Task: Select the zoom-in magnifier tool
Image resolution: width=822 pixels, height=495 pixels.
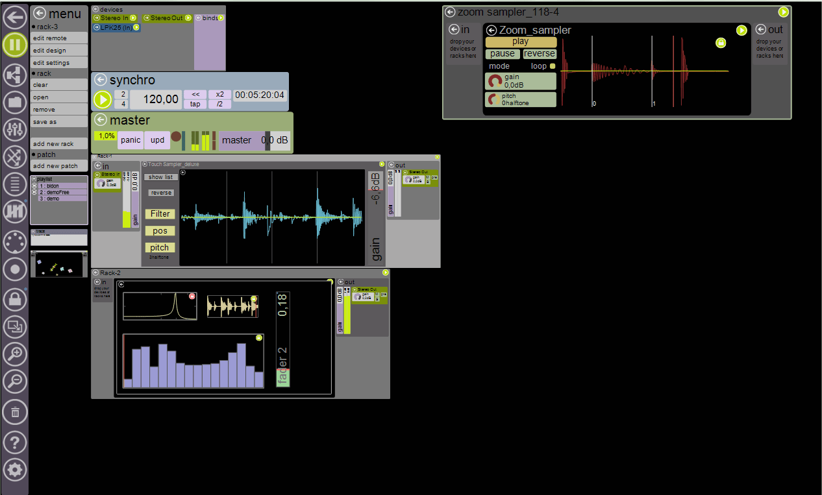Action: (14, 354)
